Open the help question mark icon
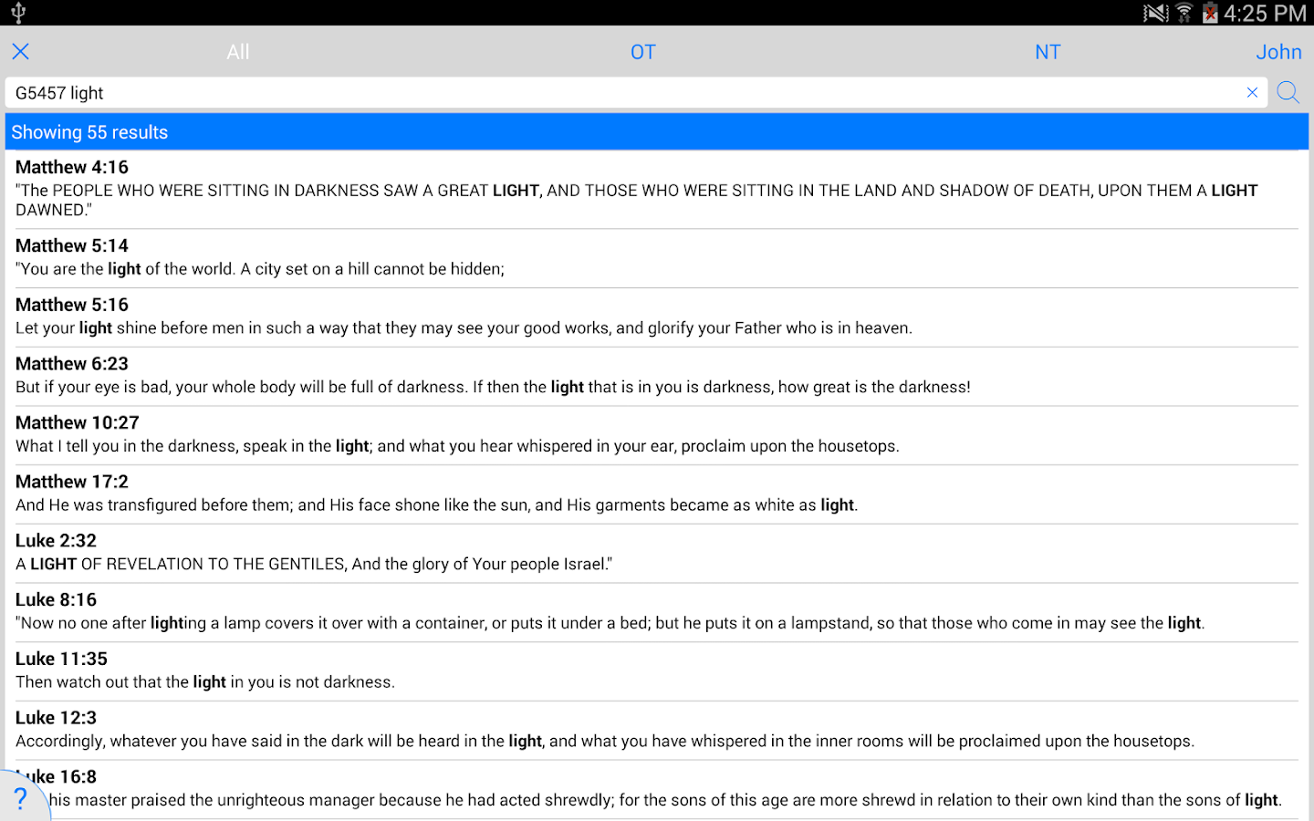 (x=21, y=799)
